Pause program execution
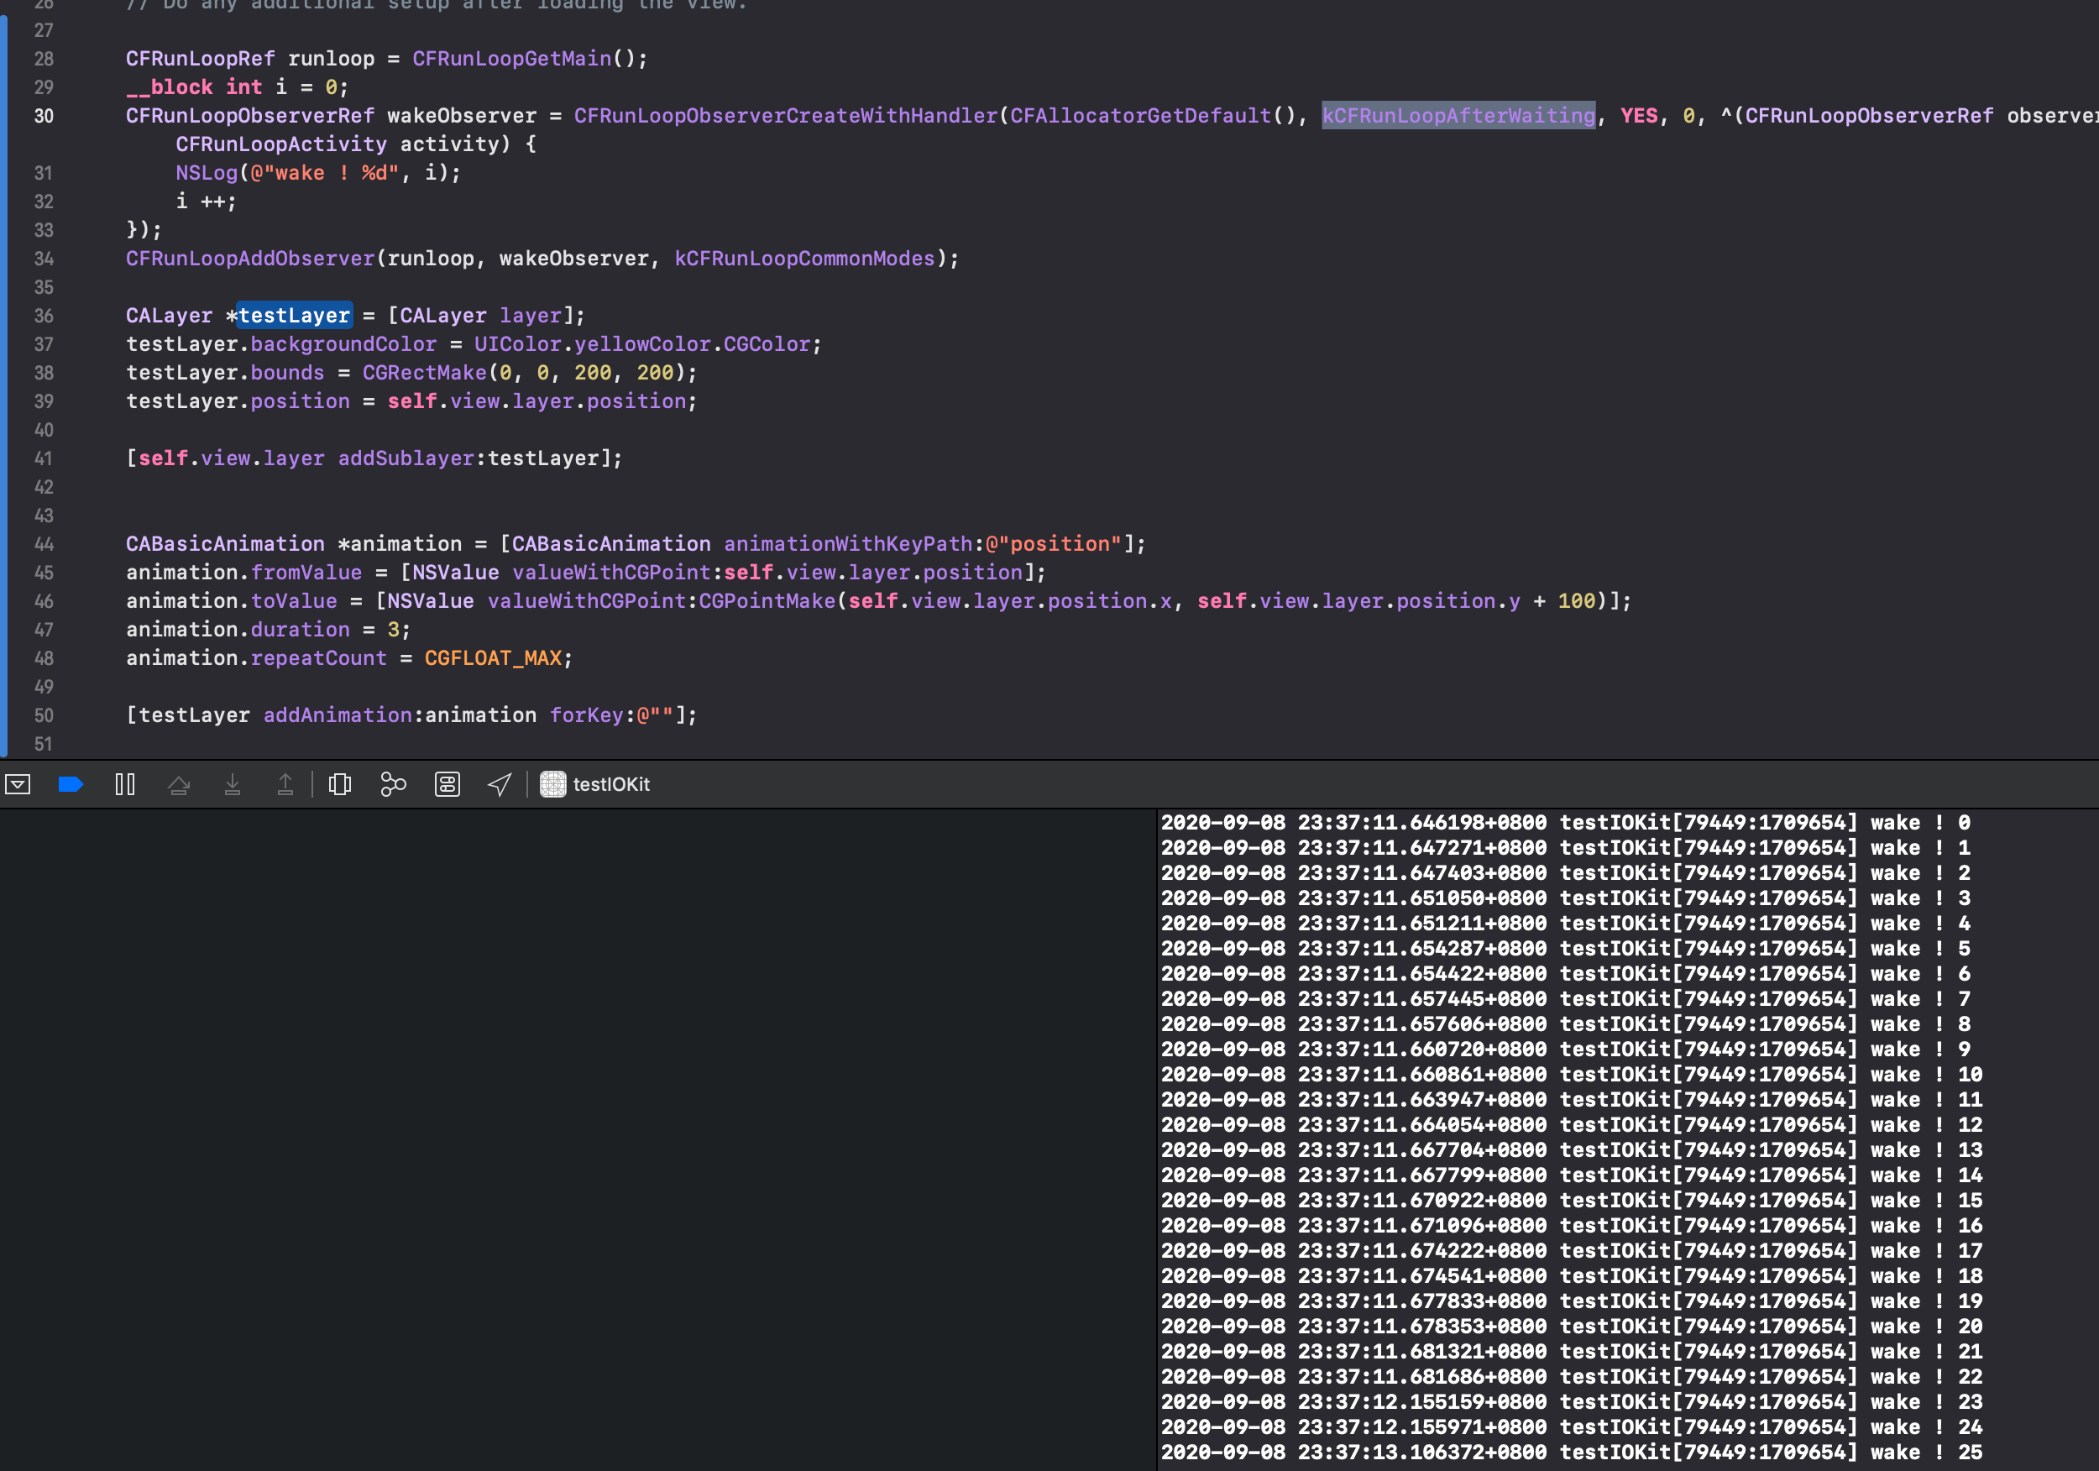The width and height of the screenshot is (2099, 1471). pyautogui.click(x=125, y=783)
